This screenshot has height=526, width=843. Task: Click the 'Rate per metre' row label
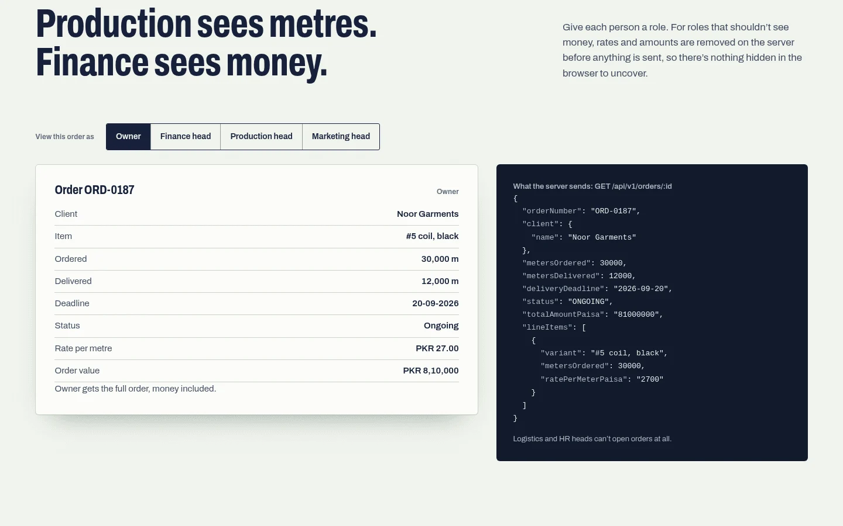[83, 348]
